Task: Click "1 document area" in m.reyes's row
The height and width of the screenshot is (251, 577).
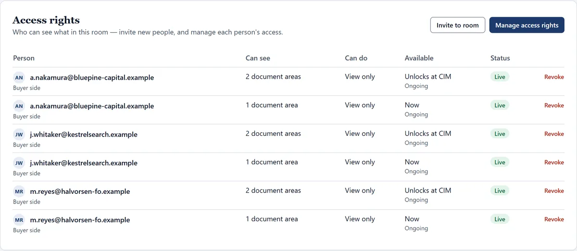Action: (x=272, y=219)
